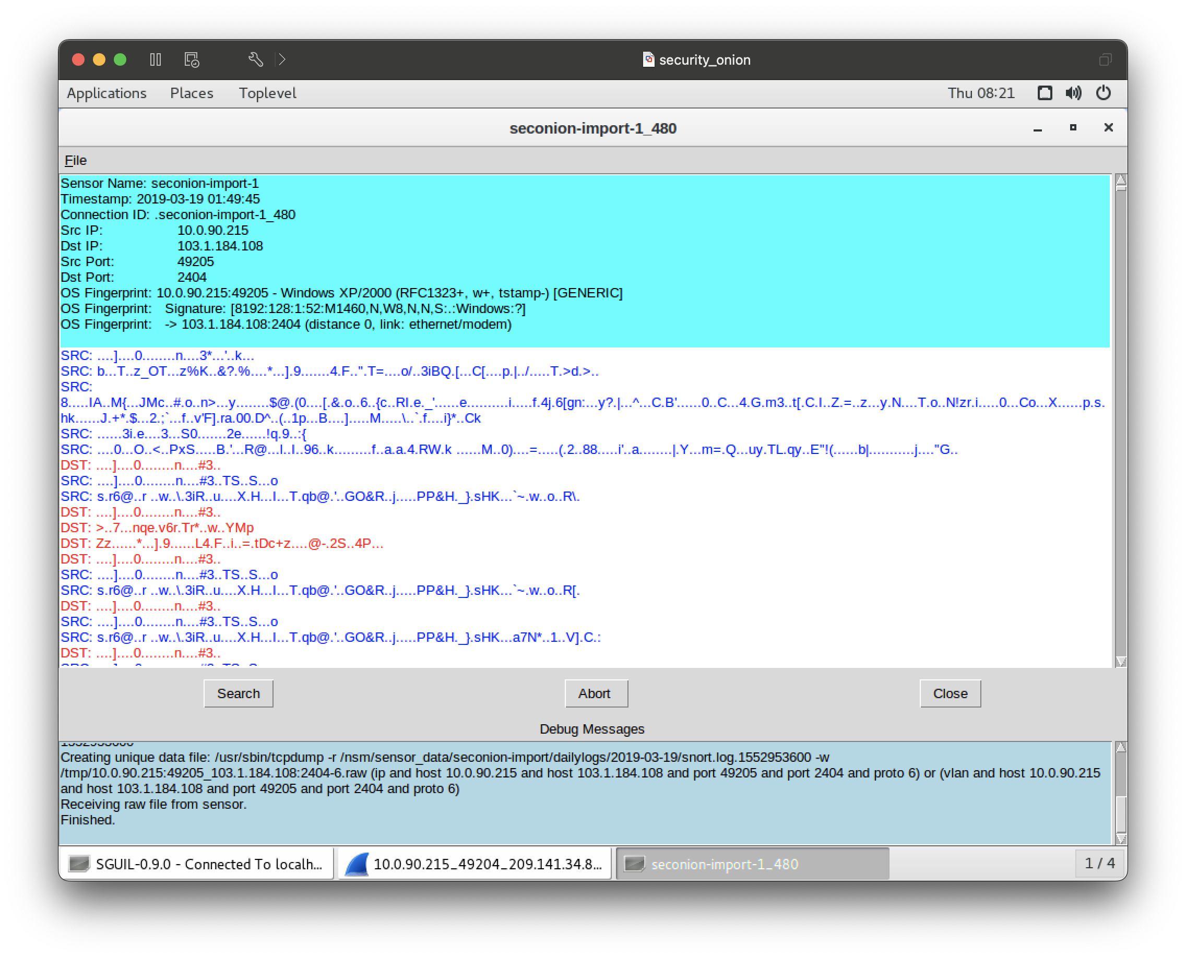Click the Src Port value 49205

click(195, 261)
